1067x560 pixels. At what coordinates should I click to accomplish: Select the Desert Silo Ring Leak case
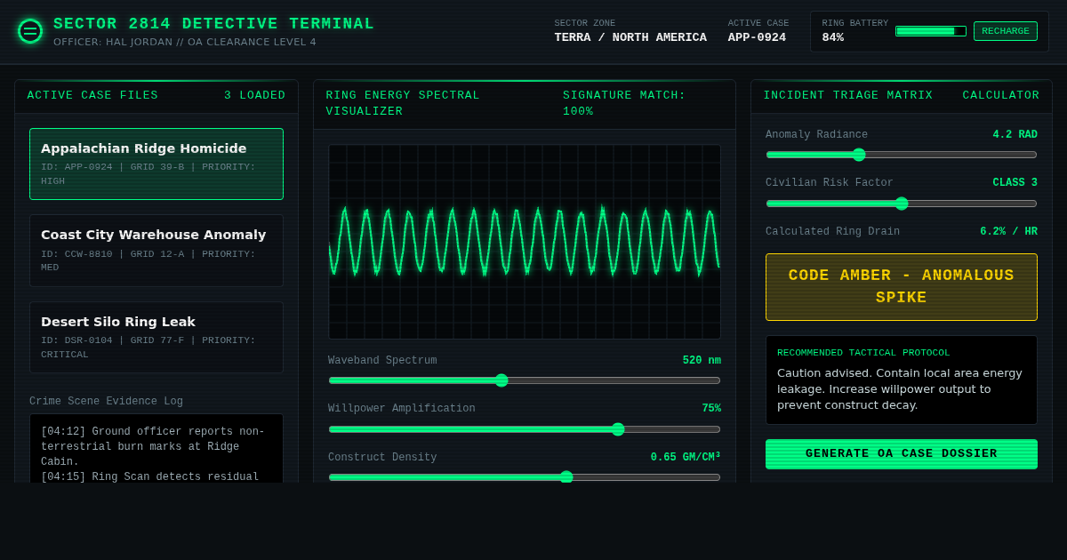[x=156, y=338]
